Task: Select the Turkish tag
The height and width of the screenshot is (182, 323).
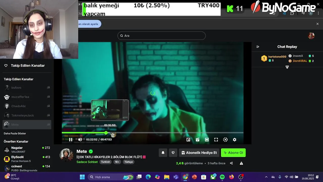Action: click(105, 162)
